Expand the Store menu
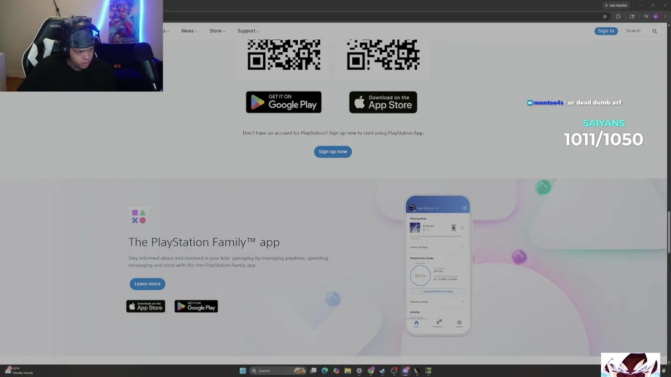This screenshot has height=377, width=671. point(217,31)
